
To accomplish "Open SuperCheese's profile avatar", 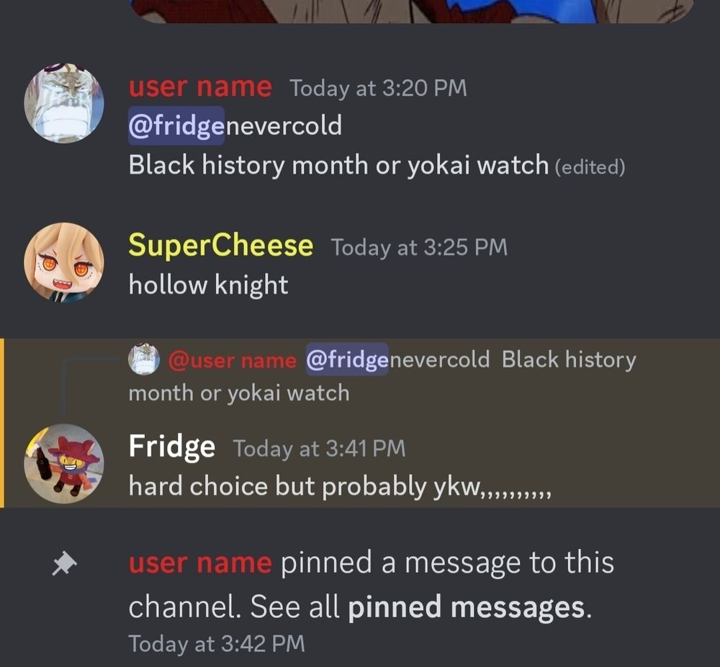I will (x=64, y=263).
